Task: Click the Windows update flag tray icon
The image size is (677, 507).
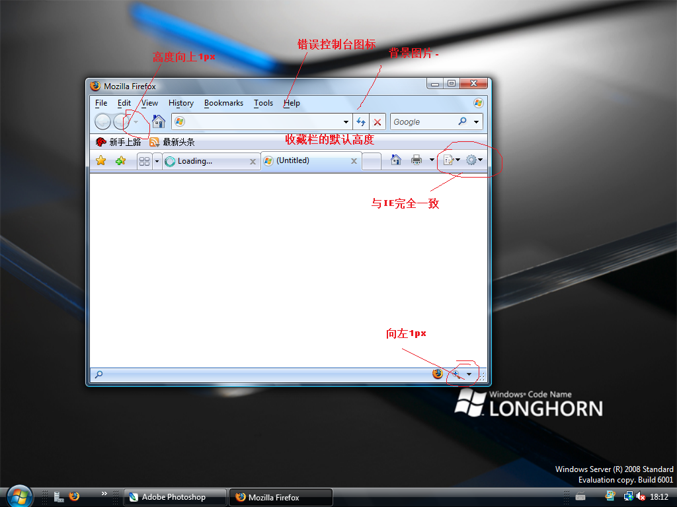Action: tap(610, 496)
